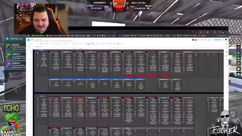
Task: Click the ECHO spreadsheet title
Action: pos(32,39)
